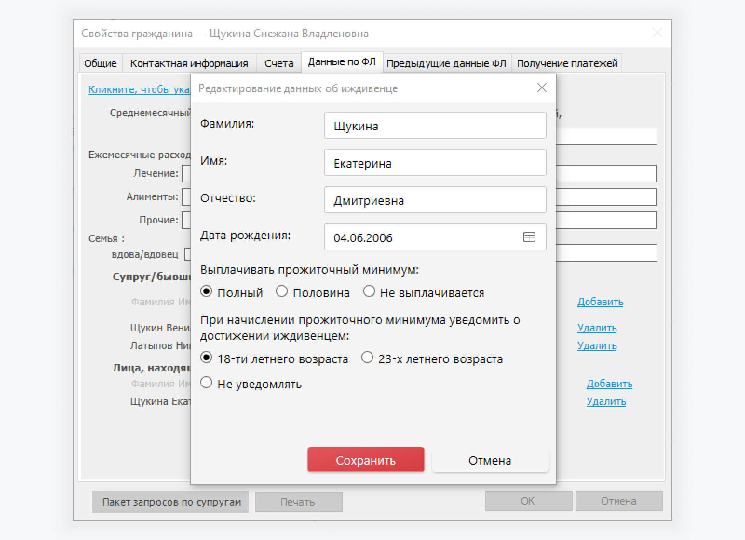Close the citizen properties window
Viewport: 745px width, 540px height.
(657, 33)
